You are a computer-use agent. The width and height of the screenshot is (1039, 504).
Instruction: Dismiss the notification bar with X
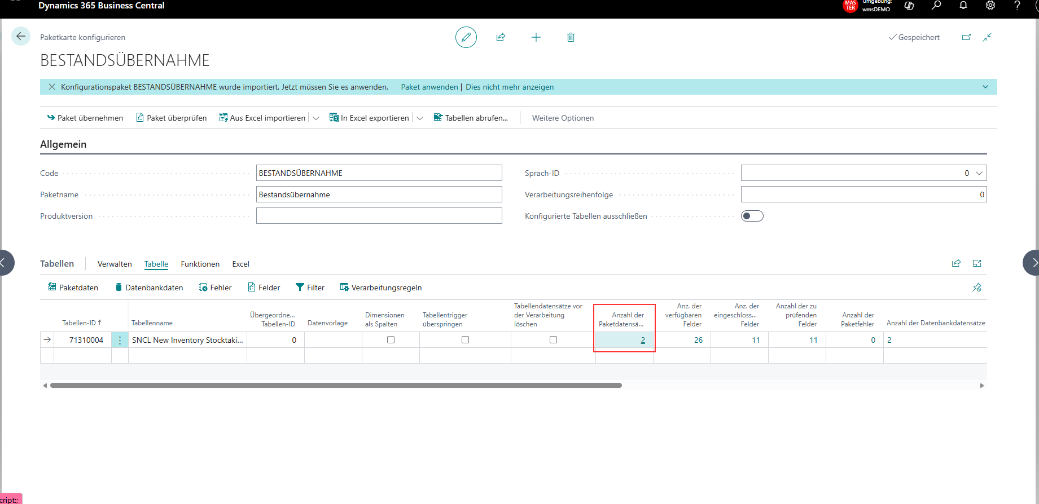coord(52,87)
